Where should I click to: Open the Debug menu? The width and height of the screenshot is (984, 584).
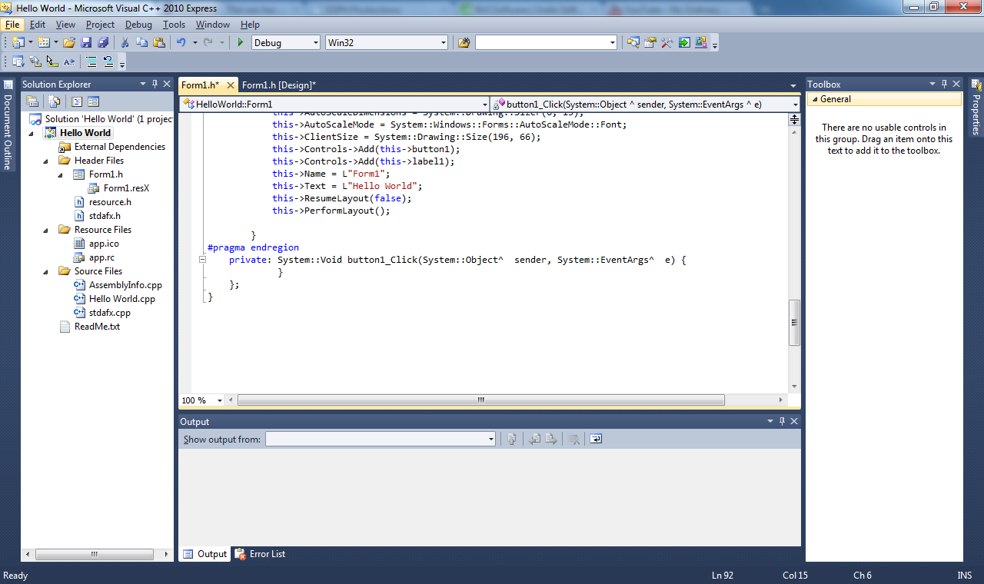(138, 25)
